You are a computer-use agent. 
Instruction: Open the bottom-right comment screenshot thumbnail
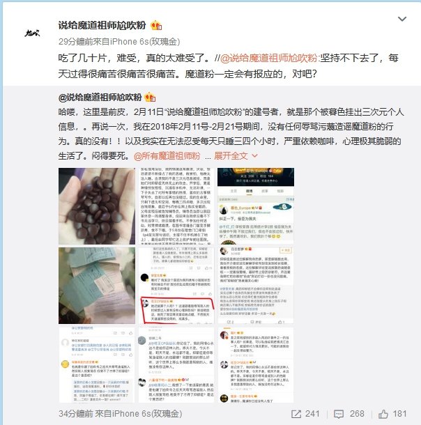click(256, 365)
